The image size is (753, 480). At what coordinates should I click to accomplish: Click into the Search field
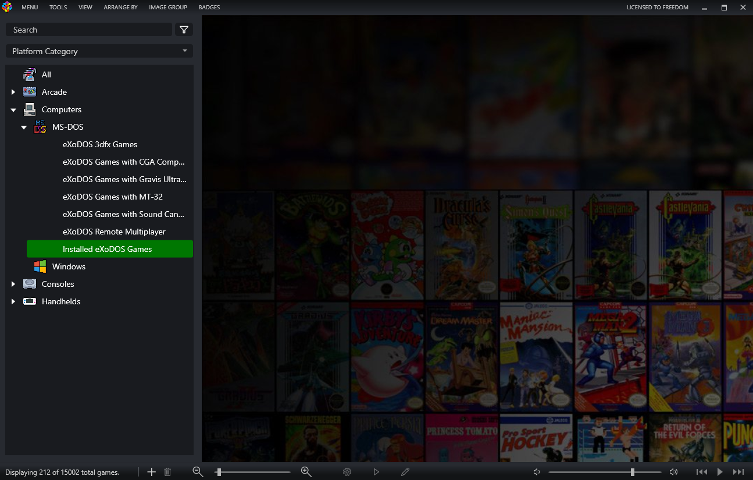coord(89,30)
